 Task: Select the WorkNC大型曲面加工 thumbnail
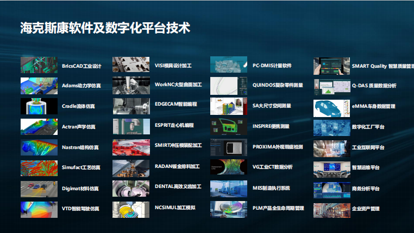[131, 85]
